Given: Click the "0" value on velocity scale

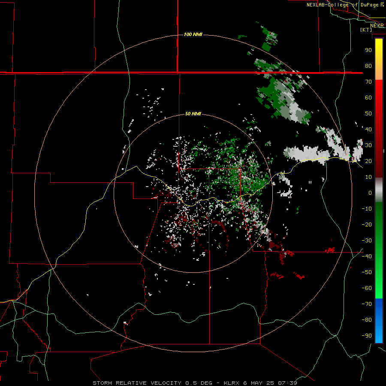Looking at the screenshot, I should tap(370, 193).
